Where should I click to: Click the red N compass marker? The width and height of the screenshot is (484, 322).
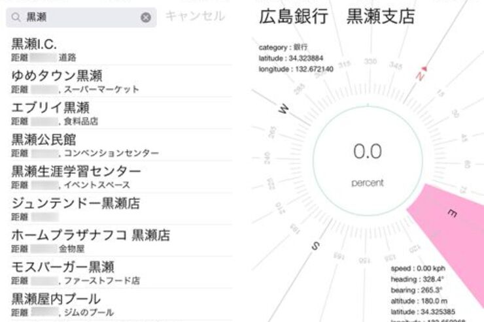(x=421, y=73)
